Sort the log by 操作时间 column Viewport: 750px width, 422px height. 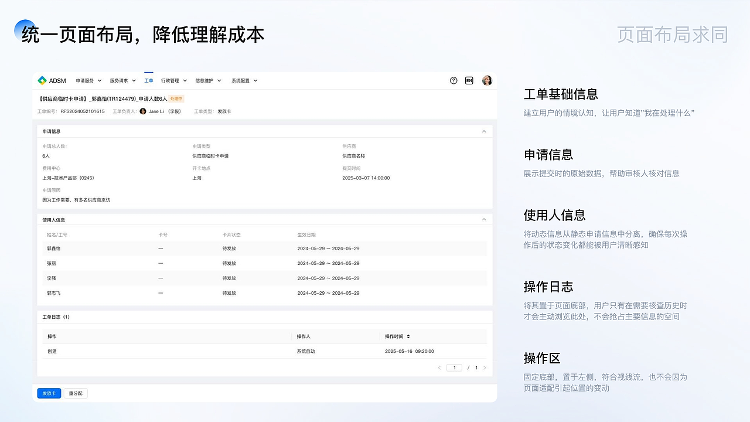coord(396,336)
